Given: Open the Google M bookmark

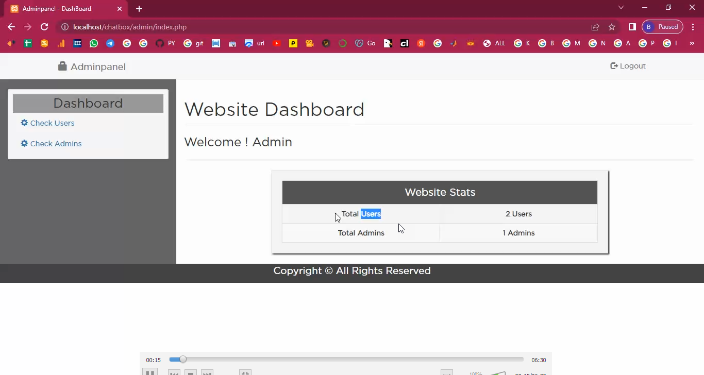Looking at the screenshot, I should click(571, 44).
